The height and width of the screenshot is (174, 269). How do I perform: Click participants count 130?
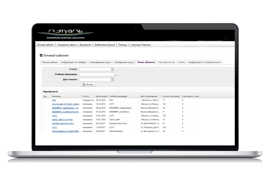pyautogui.click(x=164, y=116)
